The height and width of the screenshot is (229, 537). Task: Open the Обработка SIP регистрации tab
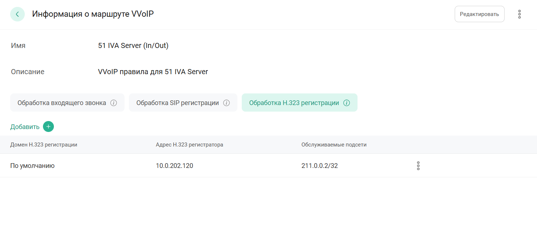pos(177,103)
